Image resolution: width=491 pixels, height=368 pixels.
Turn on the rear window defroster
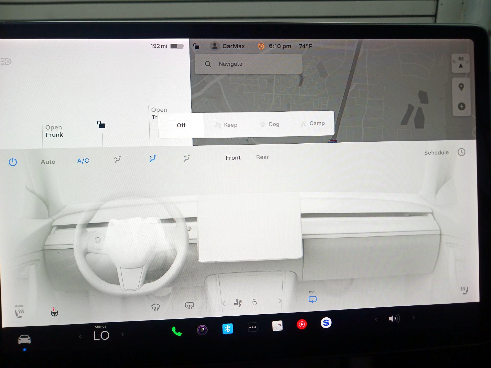pyautogui.click(x=189, y=306)
